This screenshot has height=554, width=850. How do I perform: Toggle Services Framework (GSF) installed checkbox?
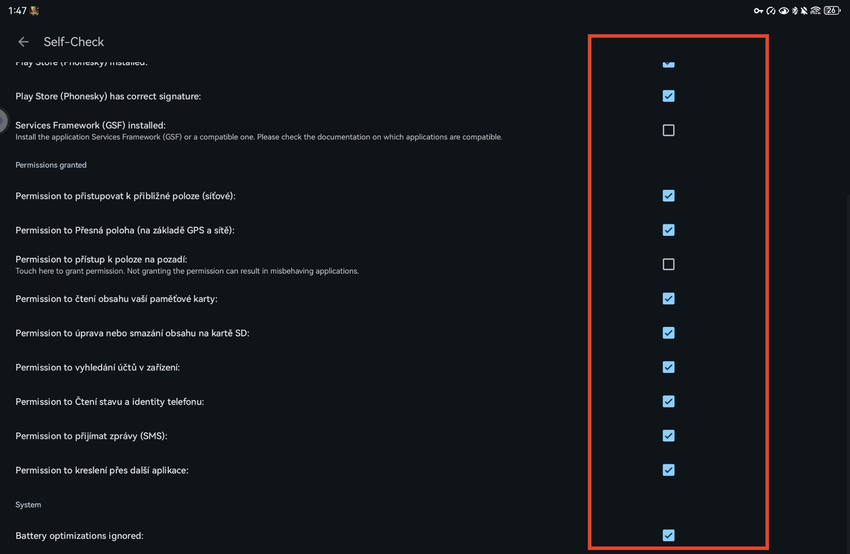click(x=668, y=130)
